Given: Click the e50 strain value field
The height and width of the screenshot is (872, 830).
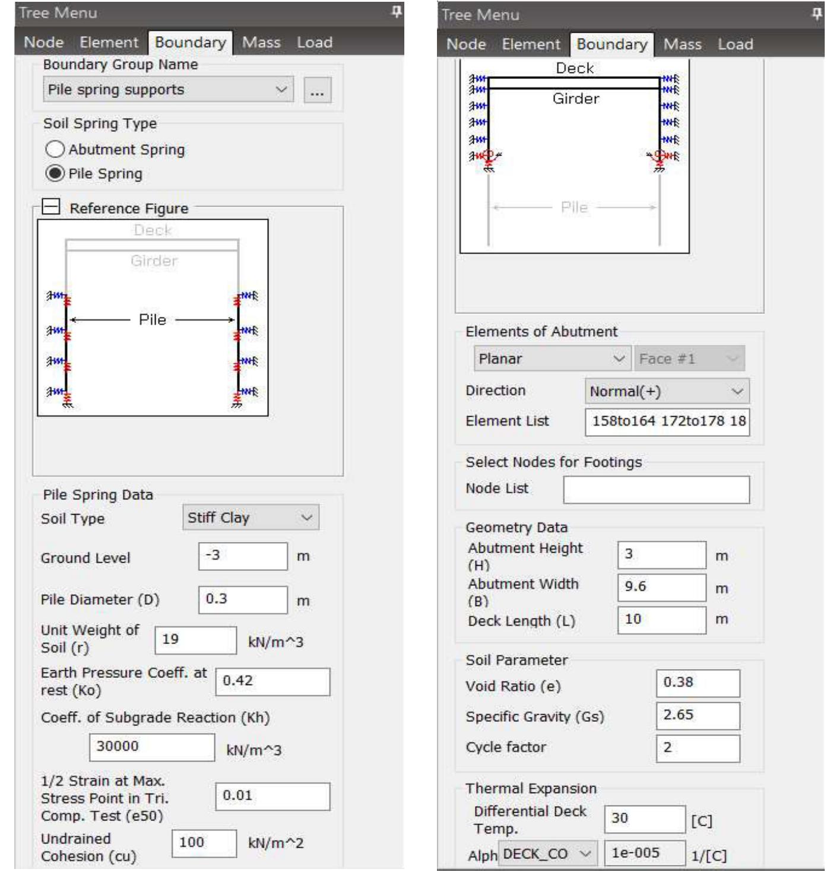Looking at the screenshot, I should tap(273, 797).
